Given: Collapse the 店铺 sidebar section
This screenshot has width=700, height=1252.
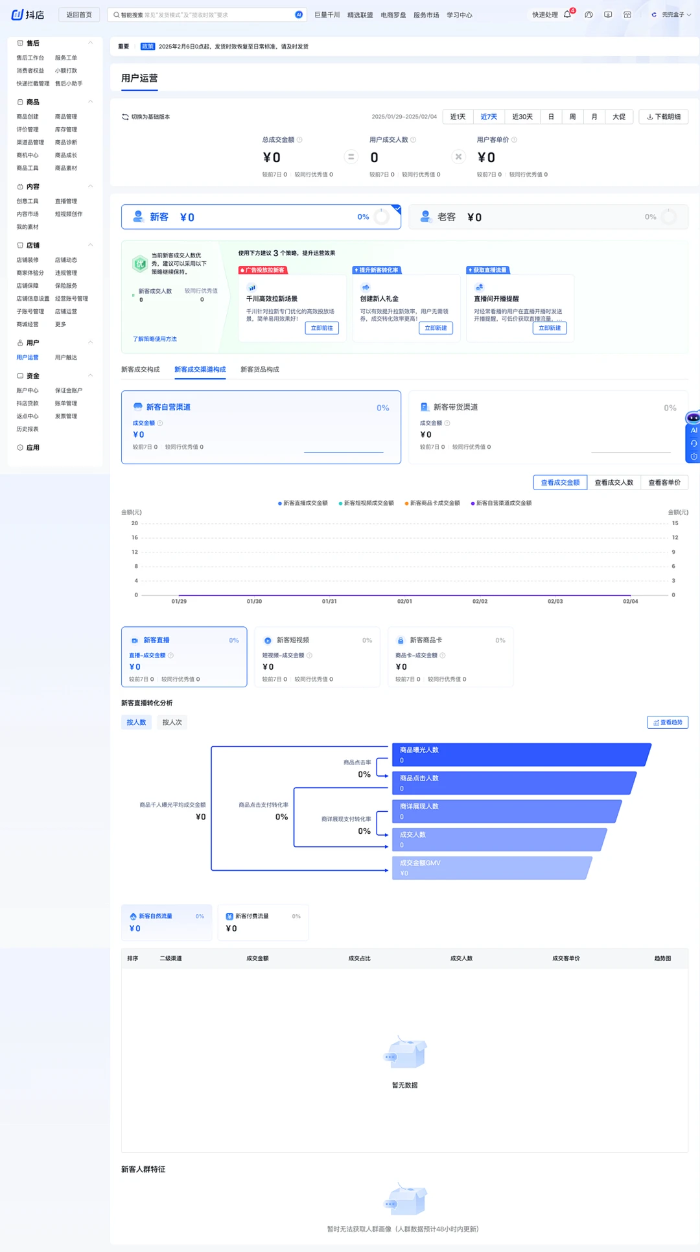Looking at the screenshot, I should pyautogui.click(x=90, y=245).
